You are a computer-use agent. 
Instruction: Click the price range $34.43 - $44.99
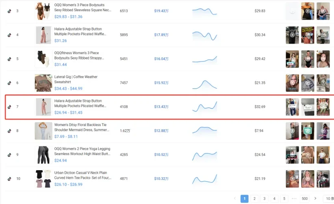pos(68,89)
